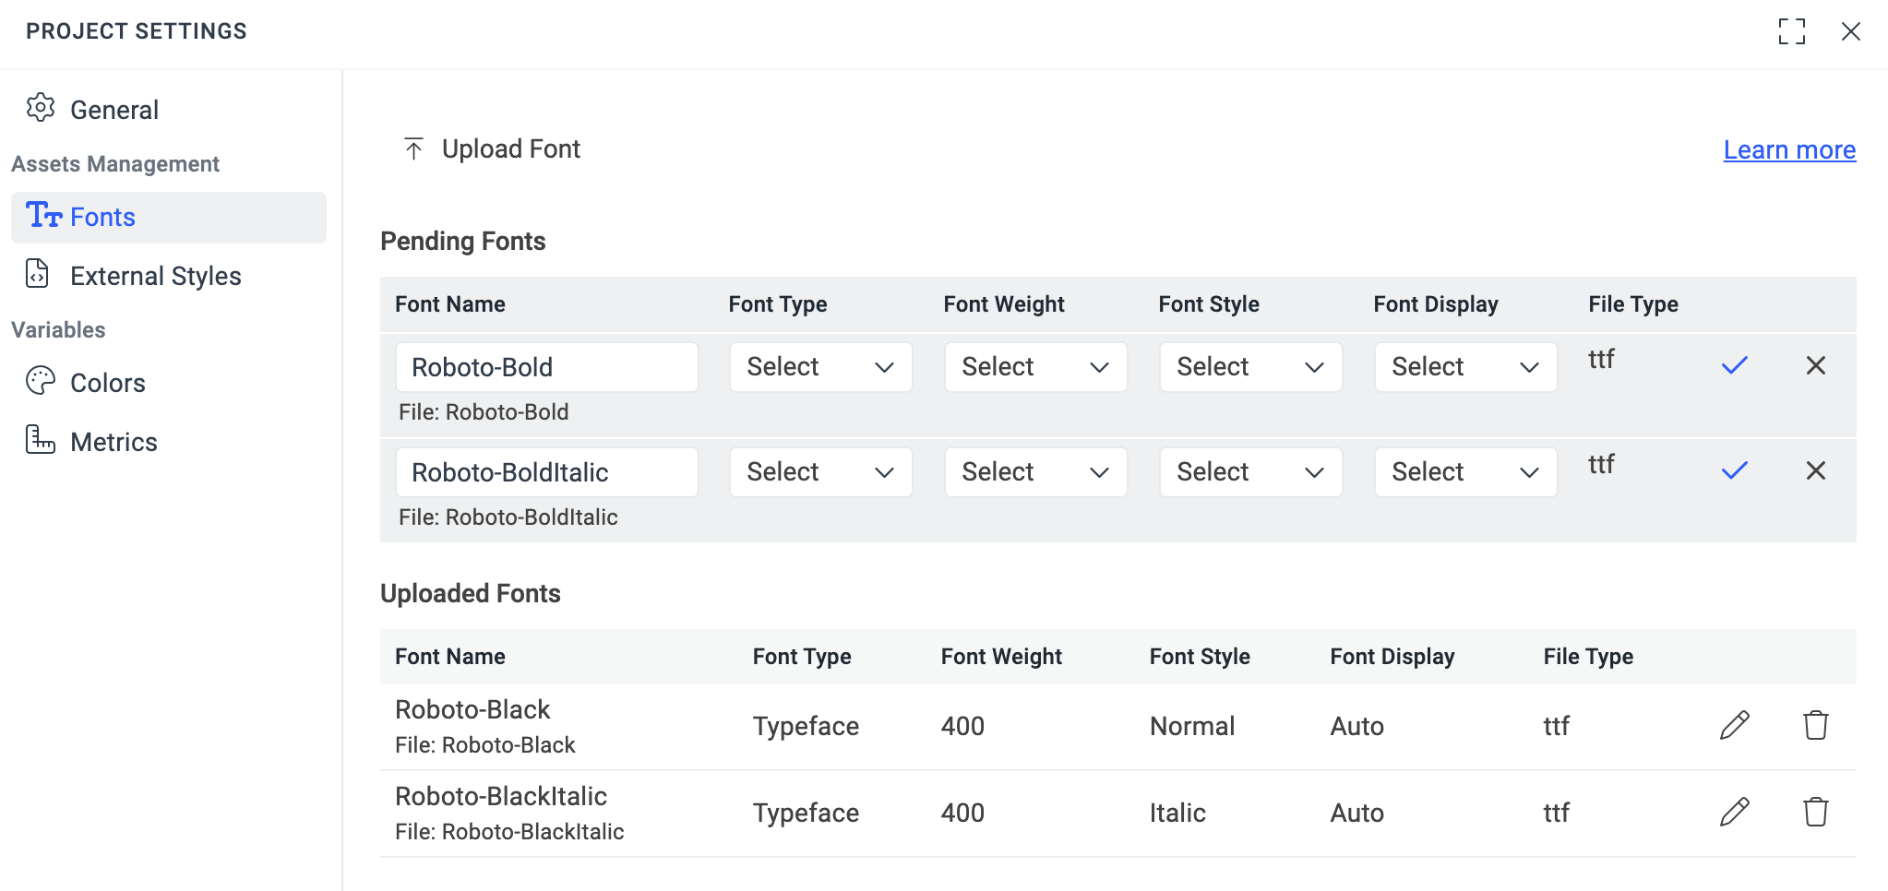The width and height of the screenshot is (1888, 891).
Task: Delete the Roboto-BlackItalic font
Action: pyautogui.click(x=1816, y=812)
